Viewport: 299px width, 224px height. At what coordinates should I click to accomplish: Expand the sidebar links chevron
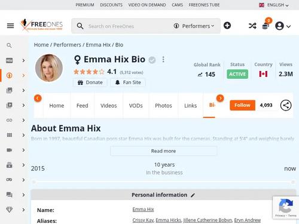click(23, 120)
